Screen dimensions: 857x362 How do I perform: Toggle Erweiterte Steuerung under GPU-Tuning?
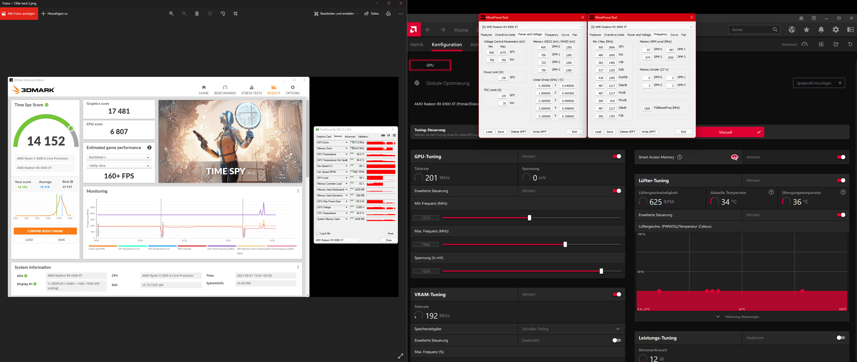point(617,191)
